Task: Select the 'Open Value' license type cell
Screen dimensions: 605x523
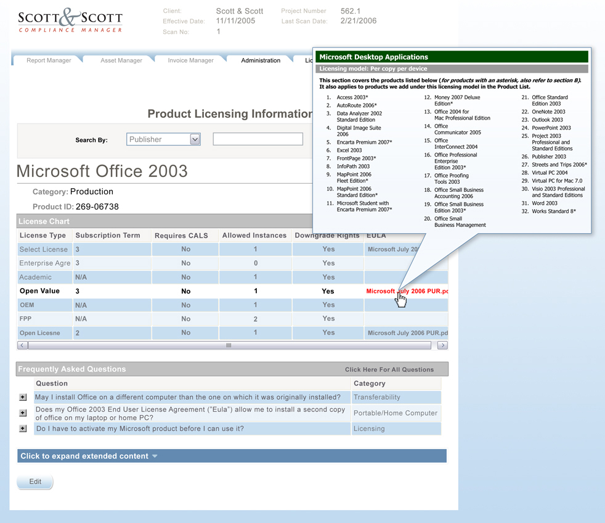Action: pos(45,291)
